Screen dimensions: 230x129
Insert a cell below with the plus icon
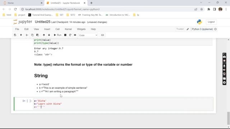[21, 35]
